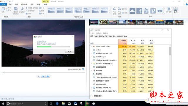The width and height of the screenshot is (188, 106).
Task: Share the movie to Vimeo
Action: (x=153, y=11)
